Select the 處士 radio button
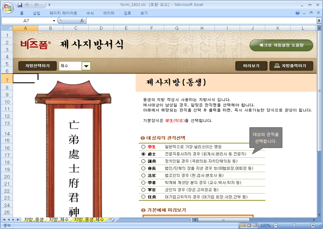Image resolution: width=323 pixels, height=229 pixels. [143, 154]
